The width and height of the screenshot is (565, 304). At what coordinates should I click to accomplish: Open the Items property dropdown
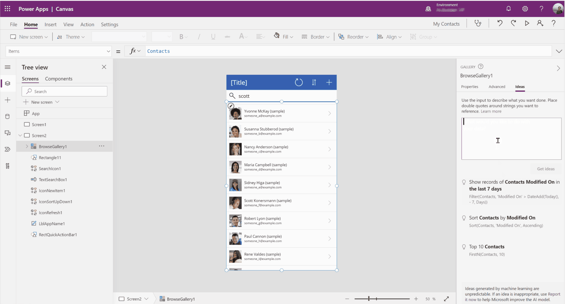click(x=108, y=51)
